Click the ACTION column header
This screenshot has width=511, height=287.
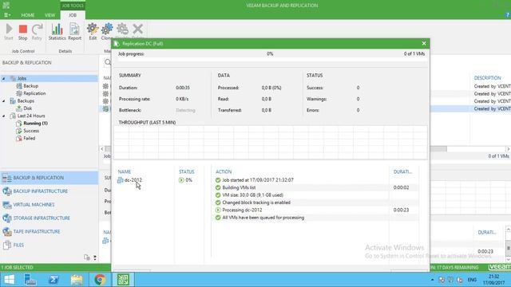[x=224, y=172]
